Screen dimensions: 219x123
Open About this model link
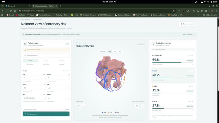(189, 34)
